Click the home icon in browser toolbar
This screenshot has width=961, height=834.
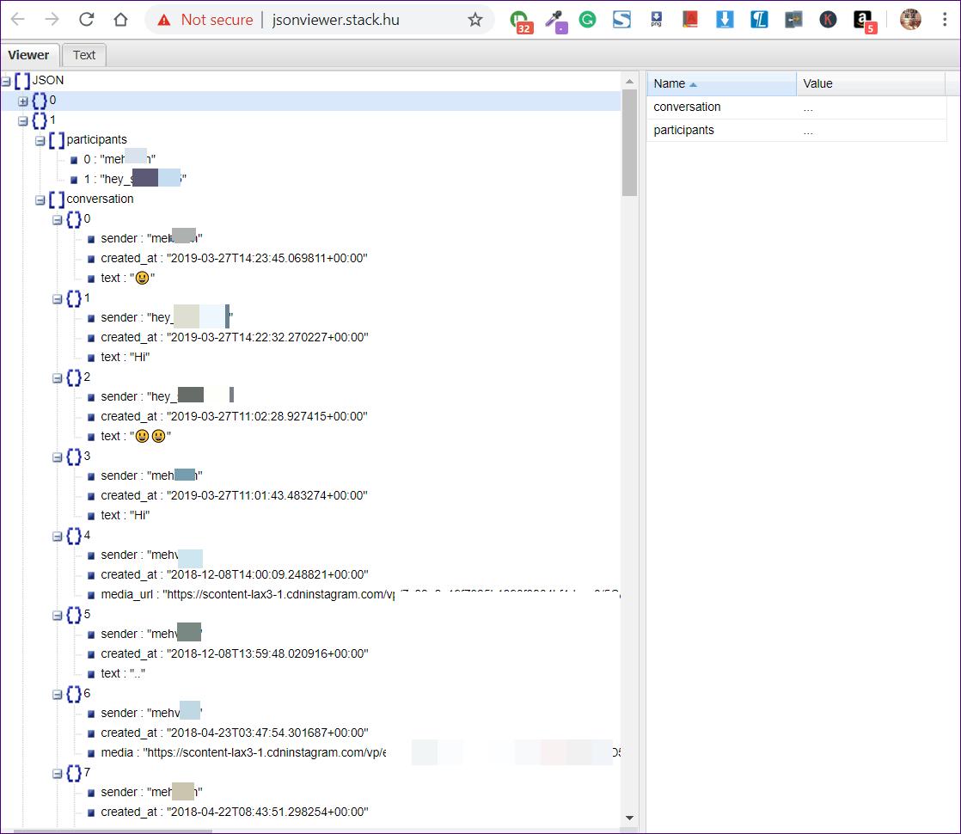[x=120, y=20]
